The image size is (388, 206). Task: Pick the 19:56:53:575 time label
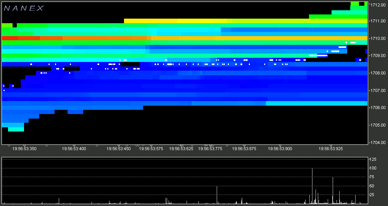click(151, 149)
